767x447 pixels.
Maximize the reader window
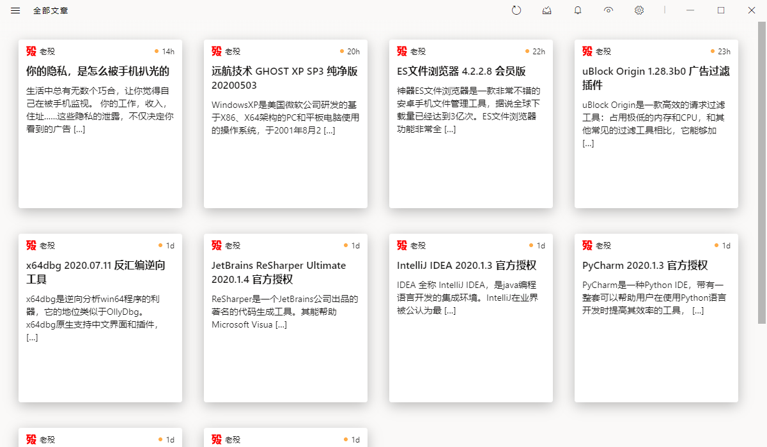721,10
